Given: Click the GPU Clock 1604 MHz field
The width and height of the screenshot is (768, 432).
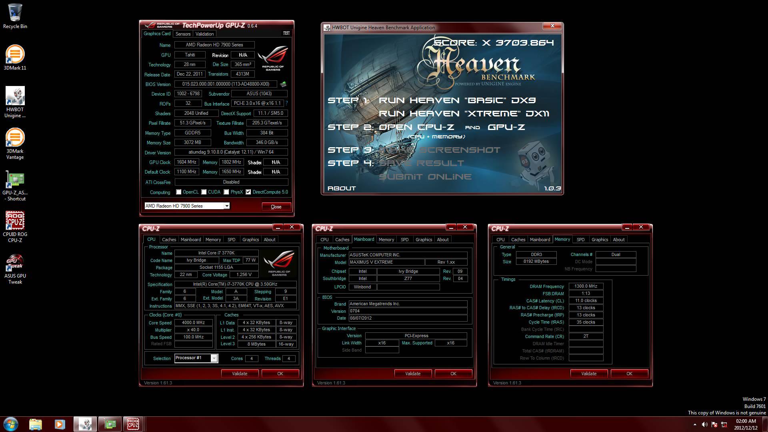Looking at the screenshot, I should 186,162.
